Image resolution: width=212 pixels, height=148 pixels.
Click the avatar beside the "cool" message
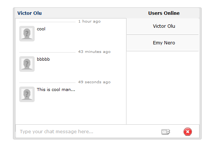tap(27, 34)
